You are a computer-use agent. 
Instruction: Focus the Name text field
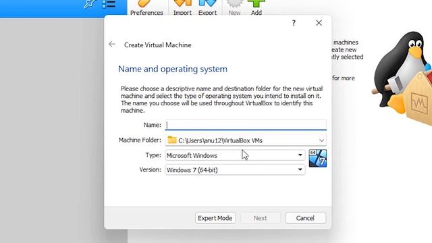click(246, 125)
